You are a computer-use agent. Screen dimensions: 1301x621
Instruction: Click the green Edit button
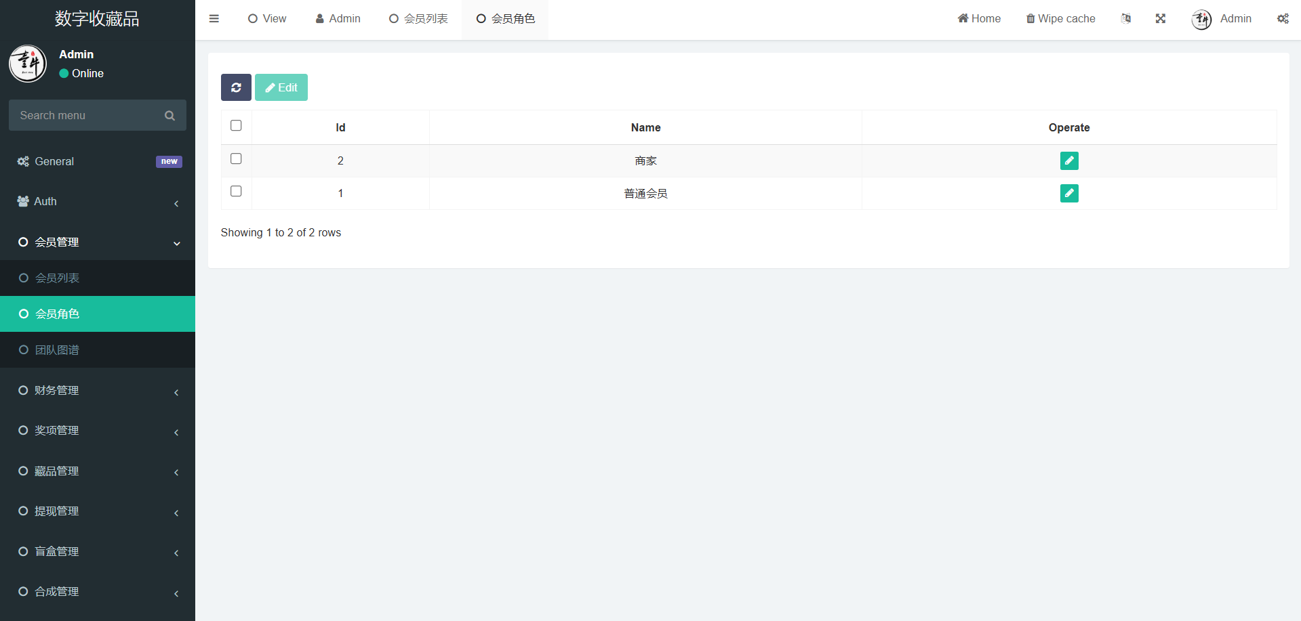tap(281, 87)
